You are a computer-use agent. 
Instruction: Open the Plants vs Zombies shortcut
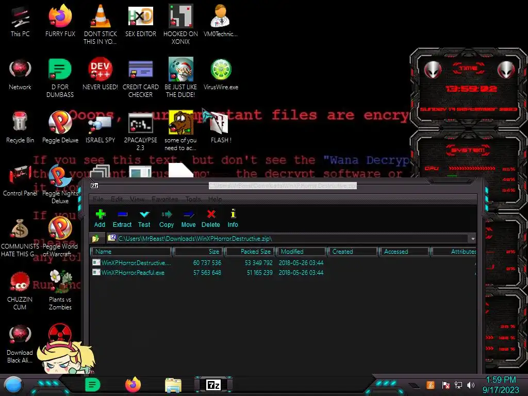[x=60, y=291]
